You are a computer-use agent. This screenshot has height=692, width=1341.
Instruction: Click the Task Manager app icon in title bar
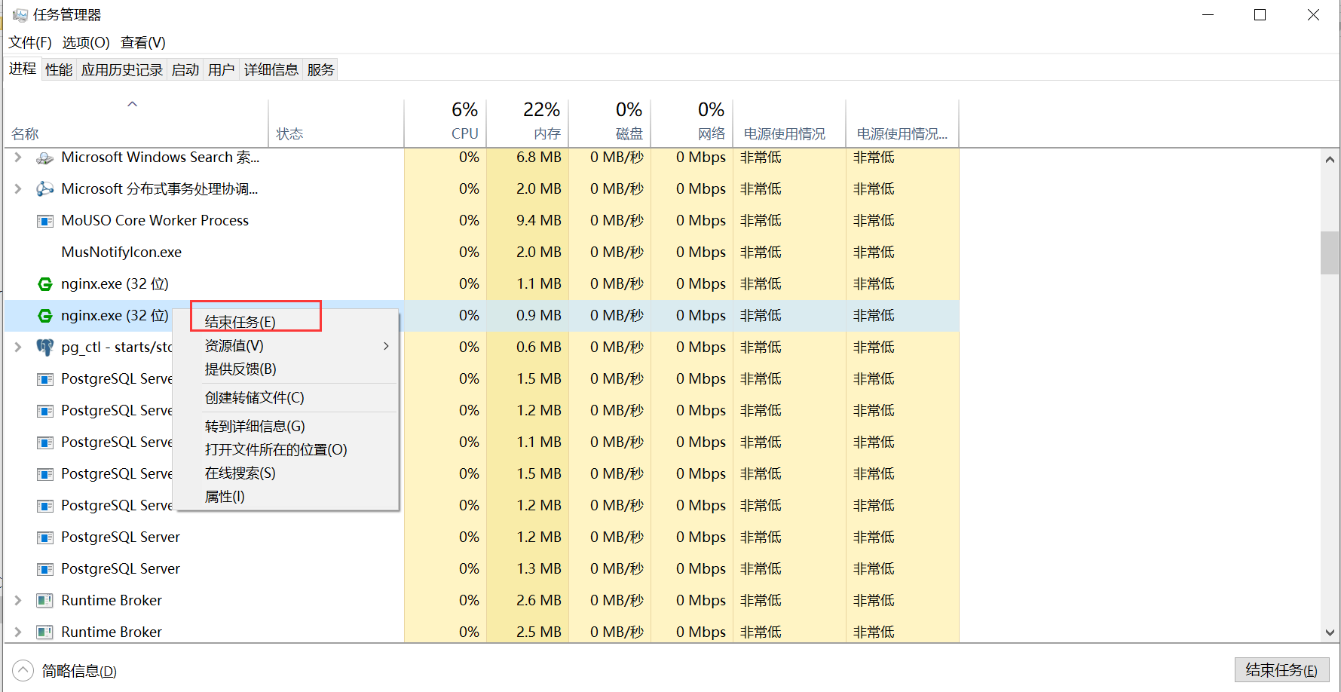pyautogui.click(x=20, y=15)
